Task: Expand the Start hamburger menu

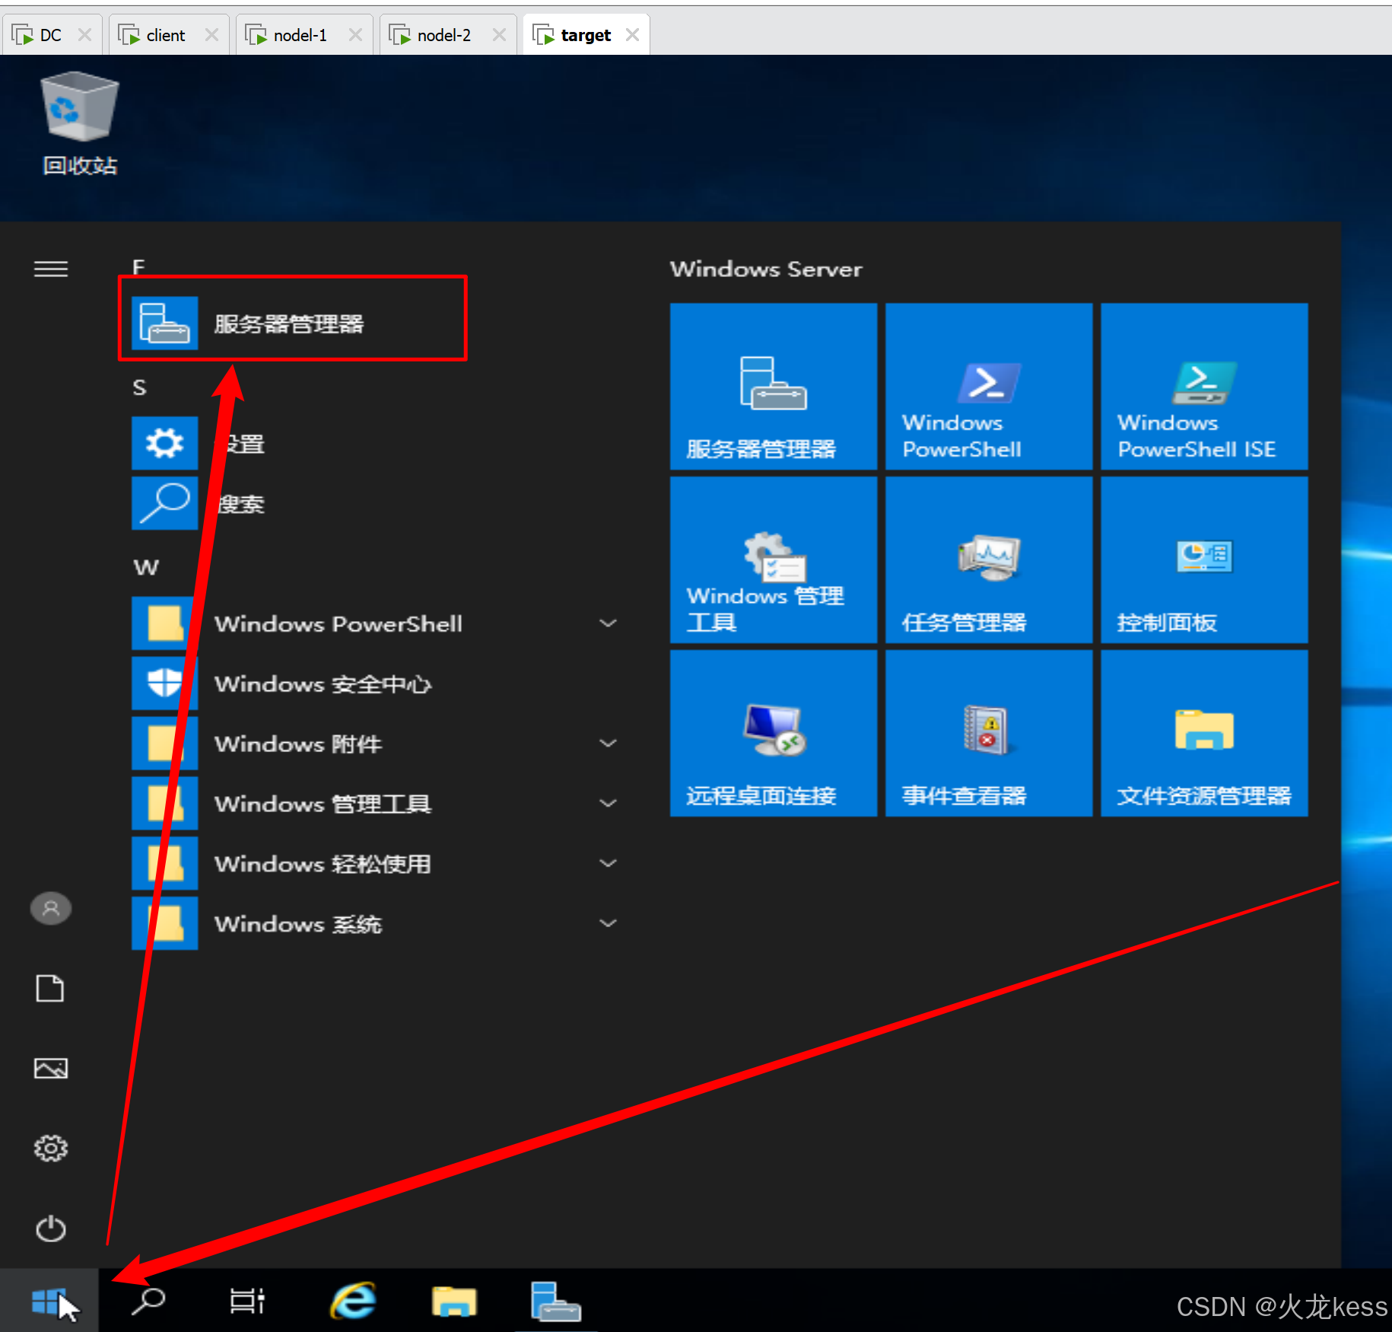Action: coord(51,269)
